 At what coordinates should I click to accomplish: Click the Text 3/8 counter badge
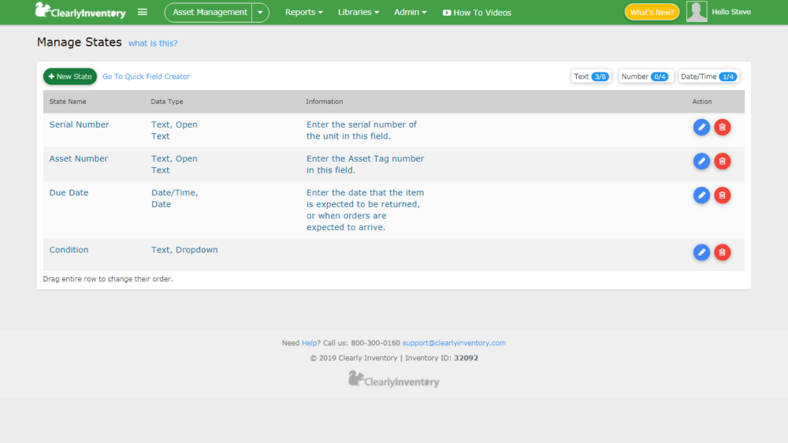pos(592,76)
